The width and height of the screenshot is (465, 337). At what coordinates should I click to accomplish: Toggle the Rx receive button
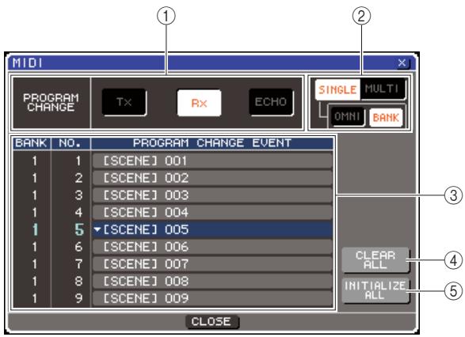[x=199, y=103]
